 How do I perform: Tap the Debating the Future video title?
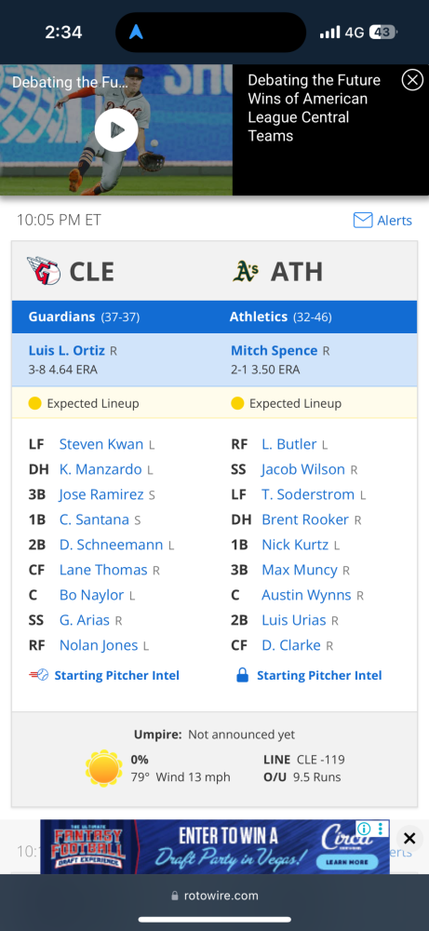(314, 108)
